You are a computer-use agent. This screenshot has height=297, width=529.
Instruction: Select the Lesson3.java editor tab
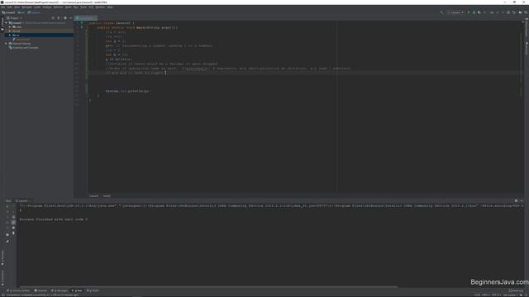[86, 18]
